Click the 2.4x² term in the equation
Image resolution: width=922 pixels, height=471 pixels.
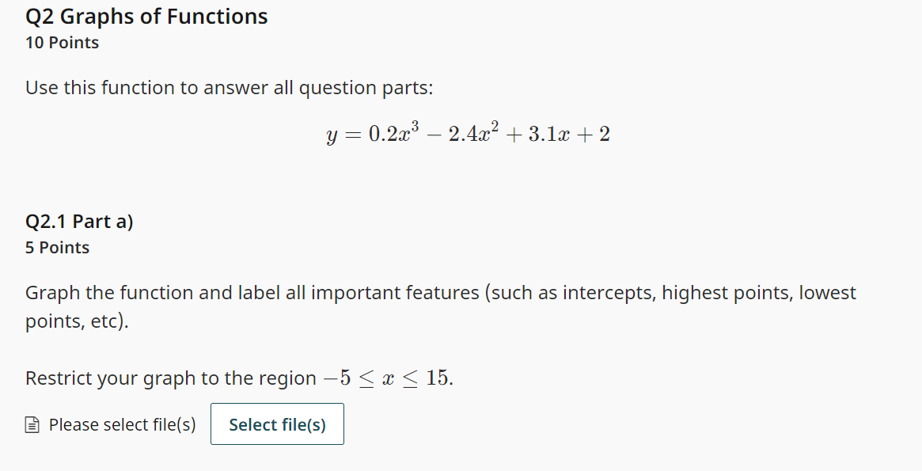473,133
